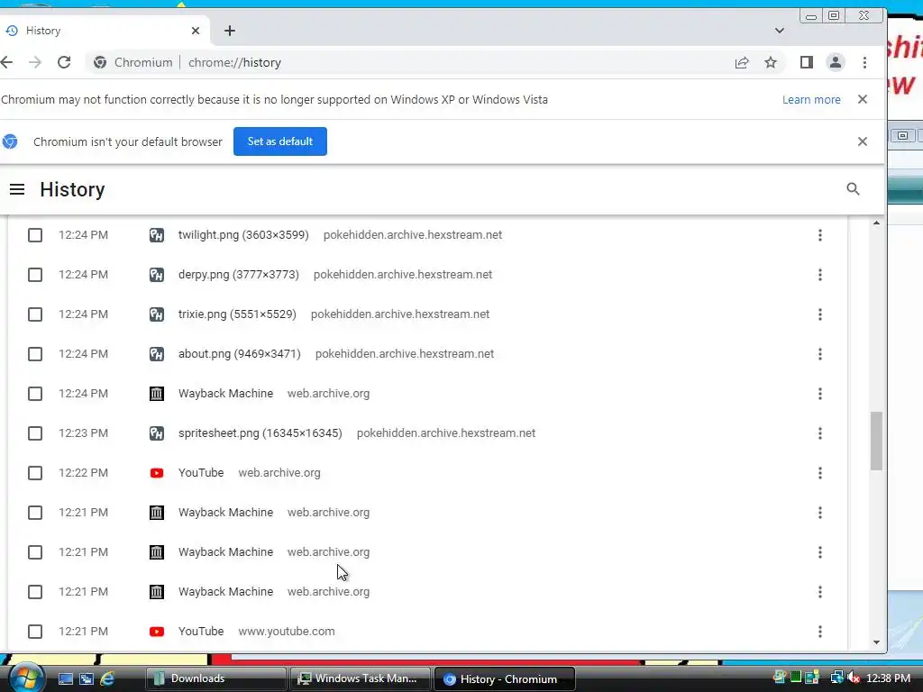Click the favicon of the twilight.png entry
Image resolution: width=923 pixels, height=692 pixels.
coord(157,235)
